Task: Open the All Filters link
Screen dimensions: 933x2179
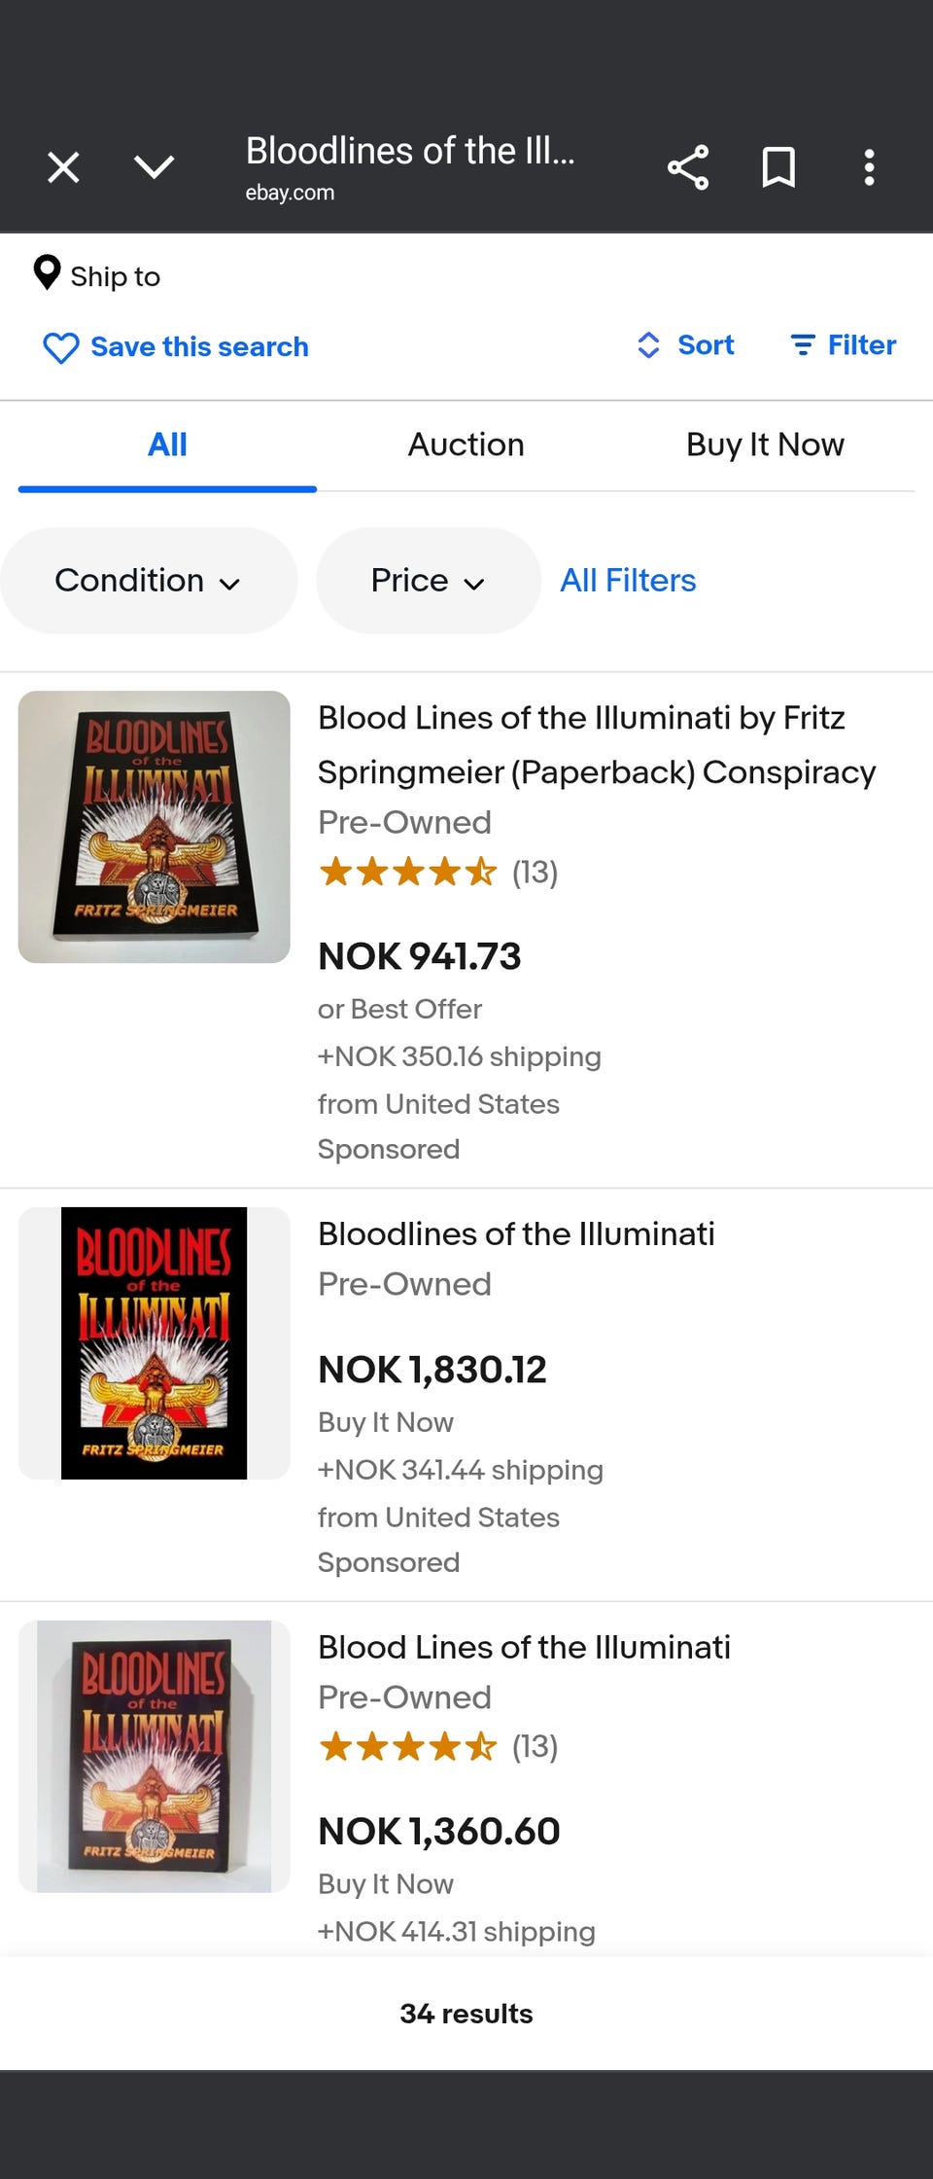Action: (628, 581)
